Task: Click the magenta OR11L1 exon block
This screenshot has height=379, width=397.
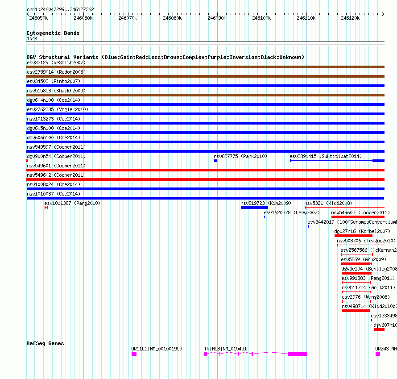Action: tap(134, 354)
